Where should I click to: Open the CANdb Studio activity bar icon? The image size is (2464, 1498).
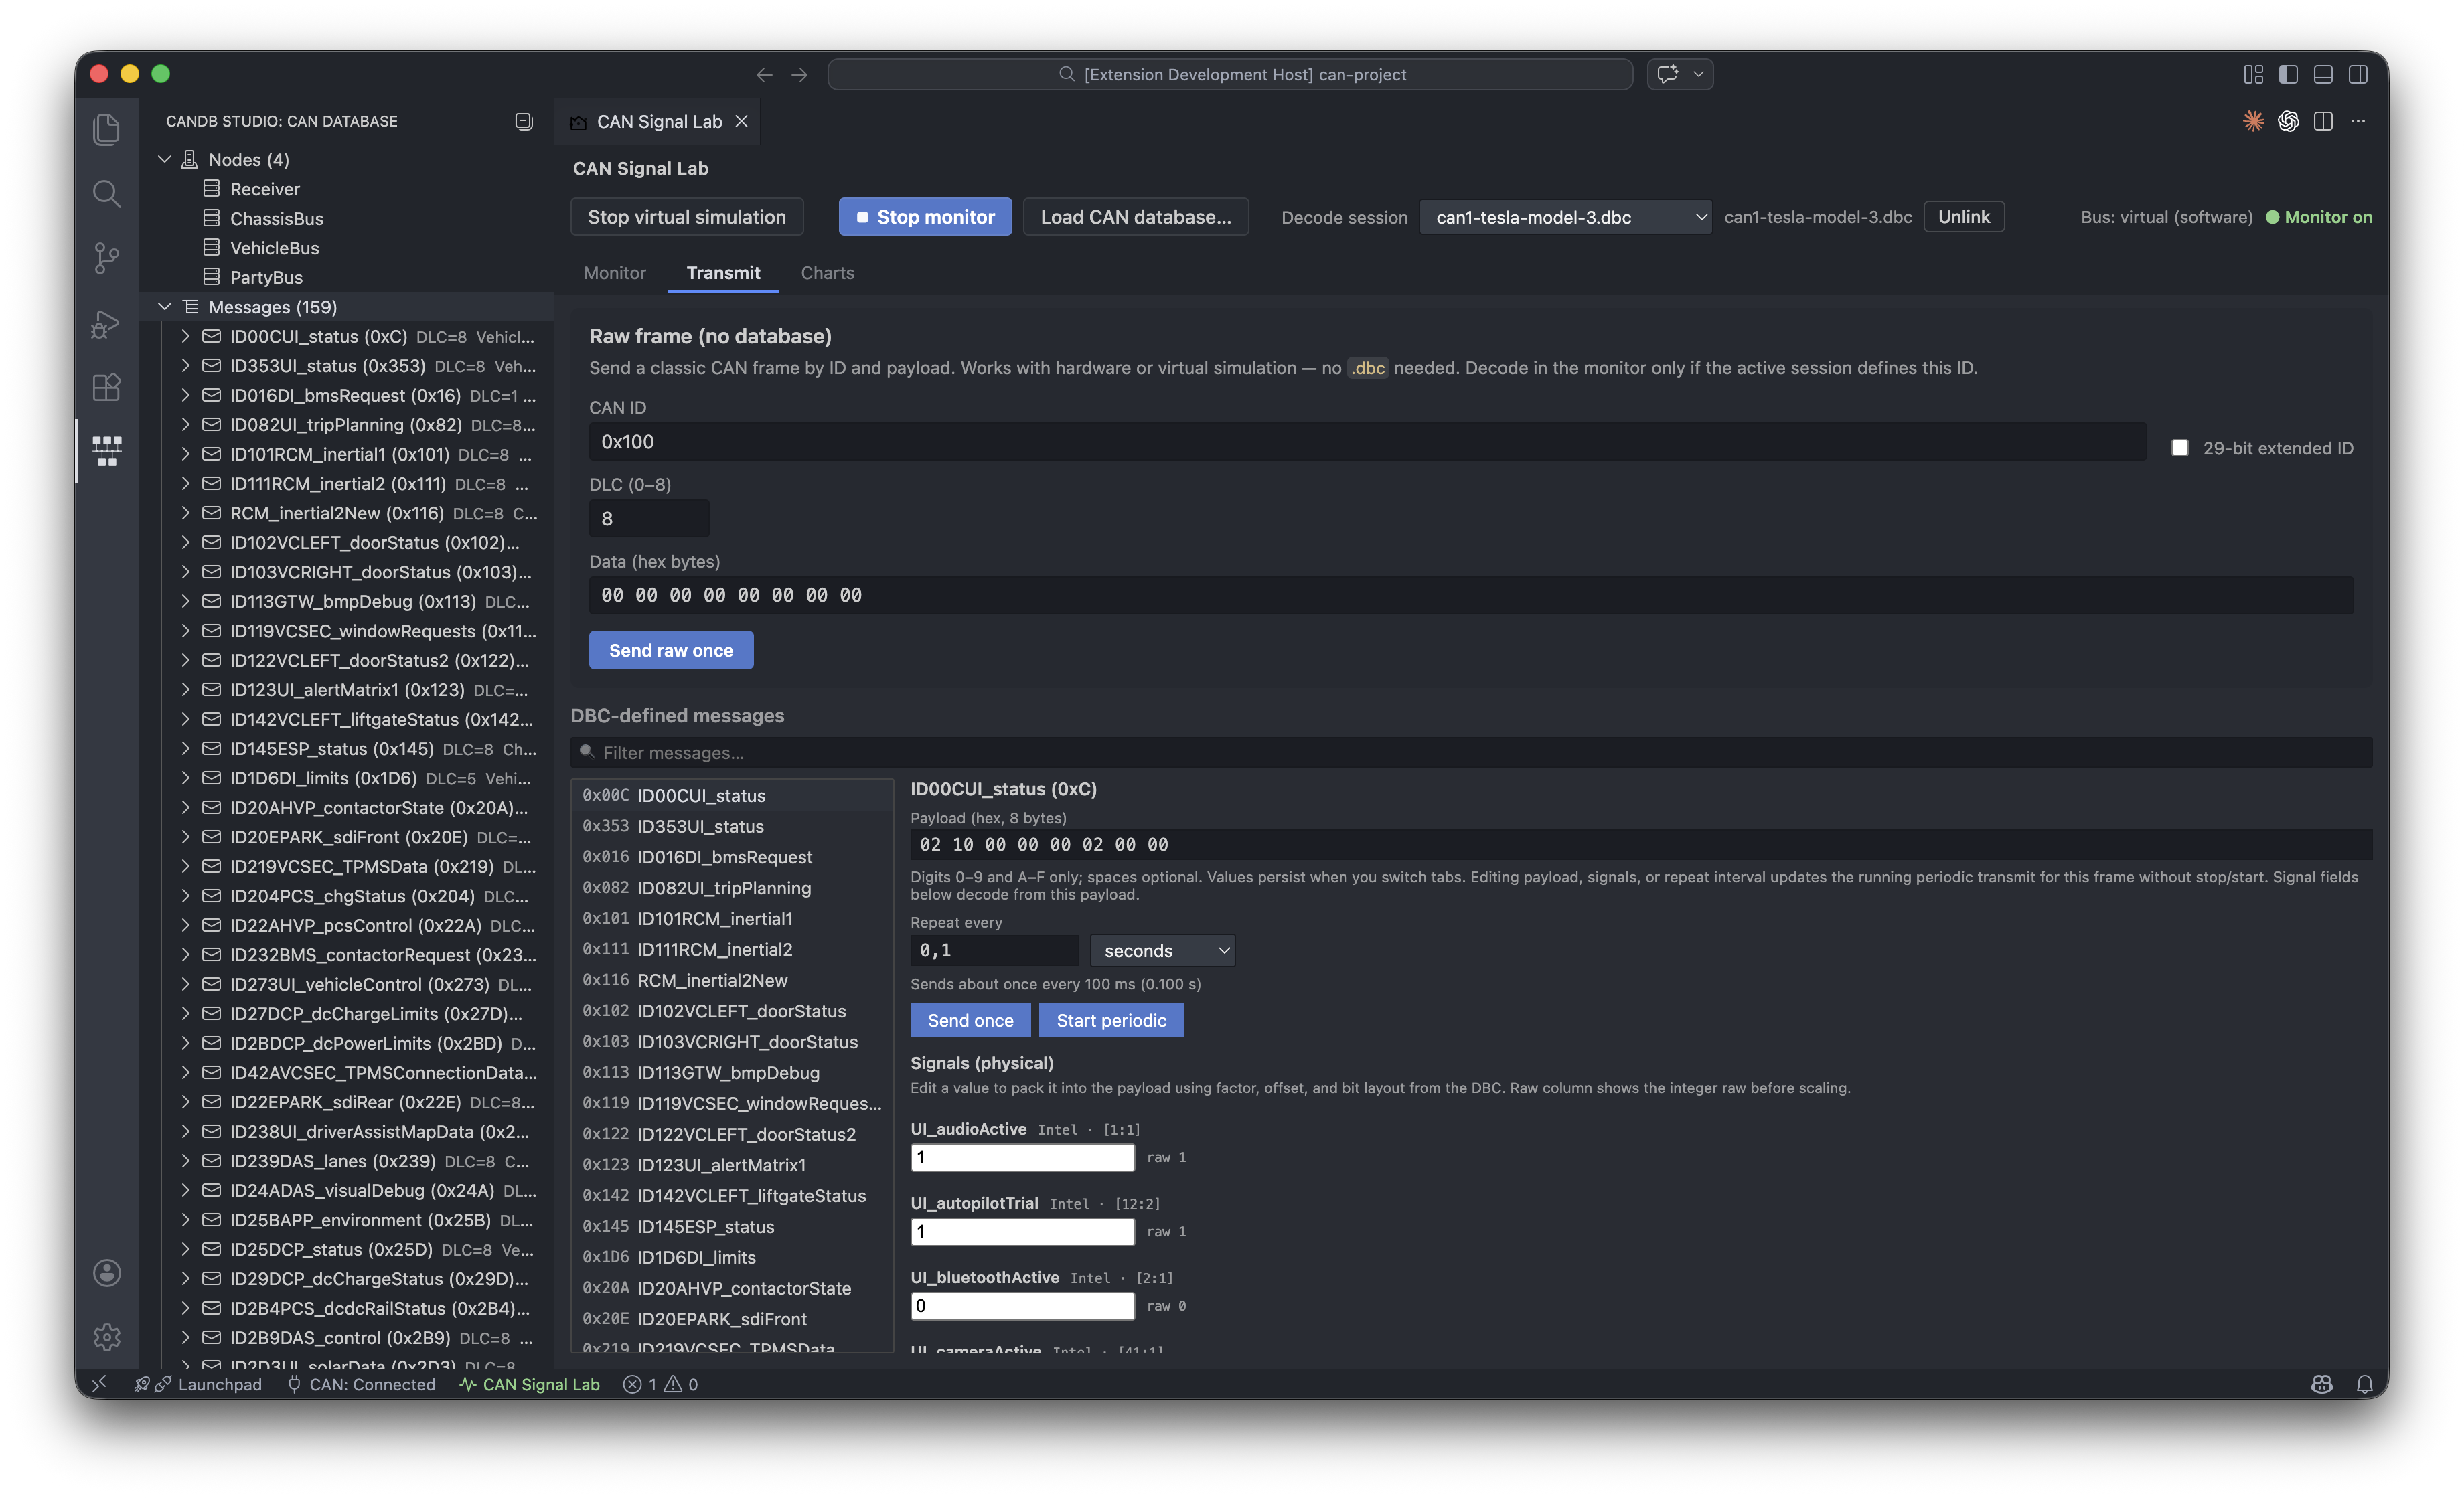pos(107,450)
